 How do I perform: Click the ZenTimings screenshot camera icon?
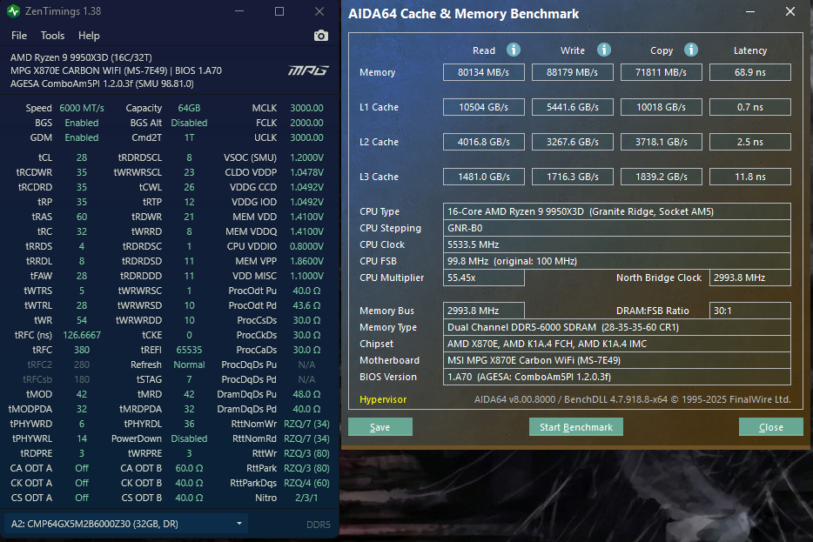tap(321, 36)
